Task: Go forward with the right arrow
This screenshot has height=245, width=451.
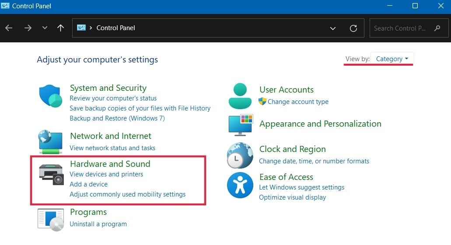Action: pyautogui.click(x=28, y=28)
